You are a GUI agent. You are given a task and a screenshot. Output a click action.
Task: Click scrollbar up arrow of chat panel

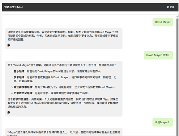(177, 17)
